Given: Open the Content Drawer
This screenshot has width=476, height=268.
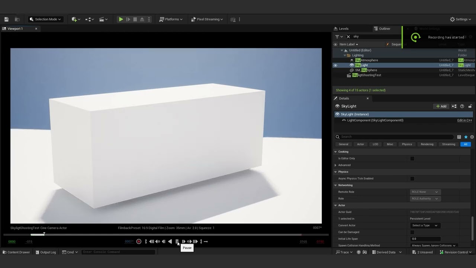Looking at the screenshot, I should 16,252.
